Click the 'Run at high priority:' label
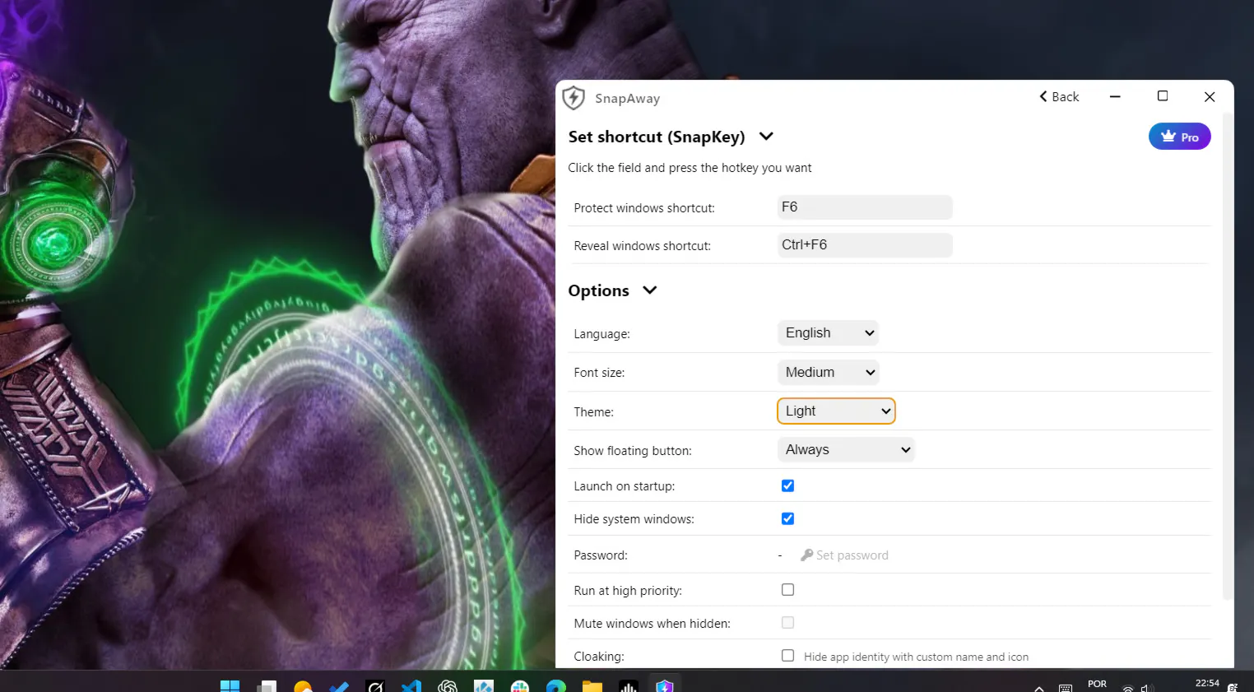 (628, 591)
